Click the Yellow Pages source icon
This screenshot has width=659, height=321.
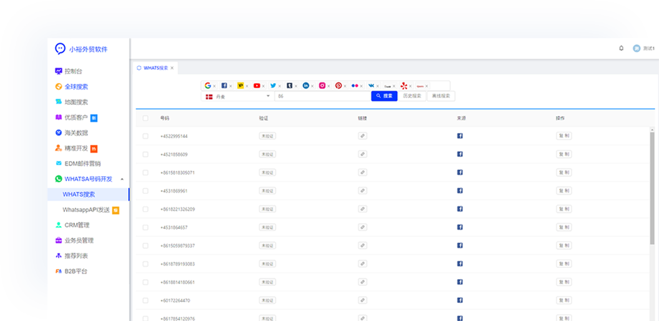click(x=240, y=86)
